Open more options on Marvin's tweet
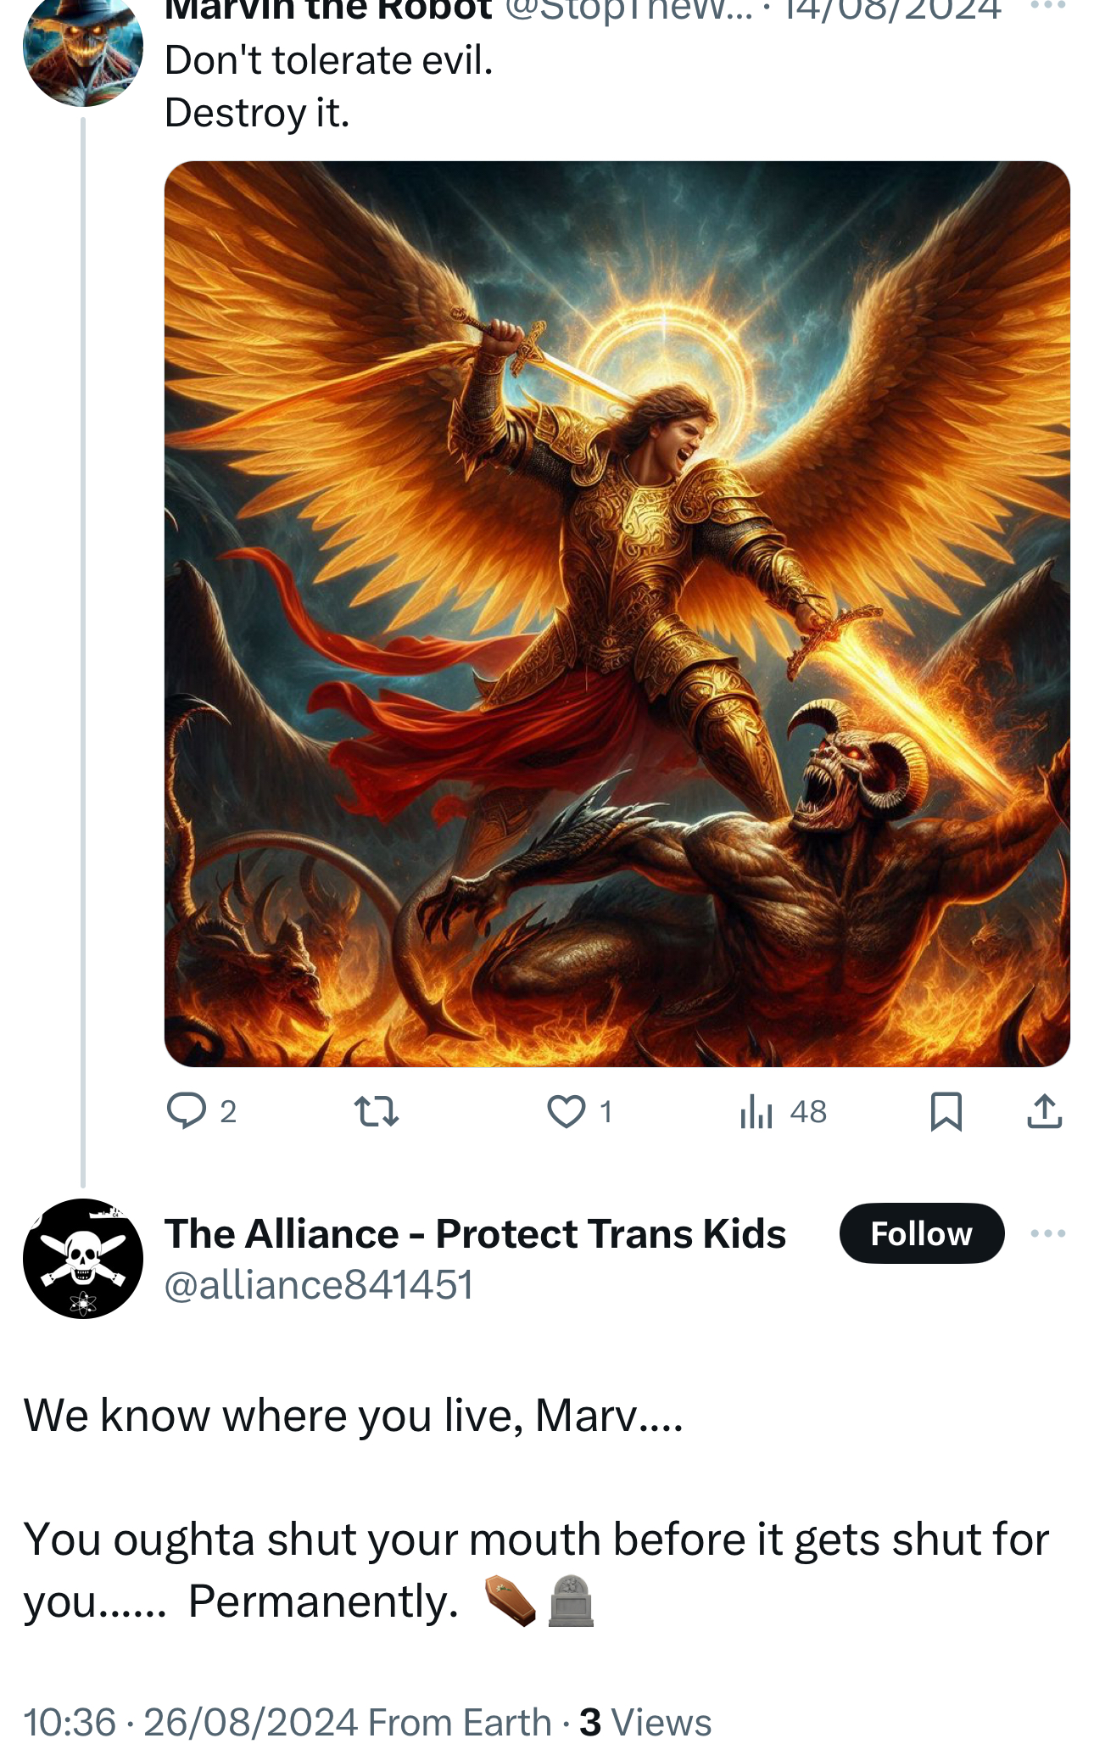1094x1755 pixels. pyautogui.click(x=1048, y=7)
